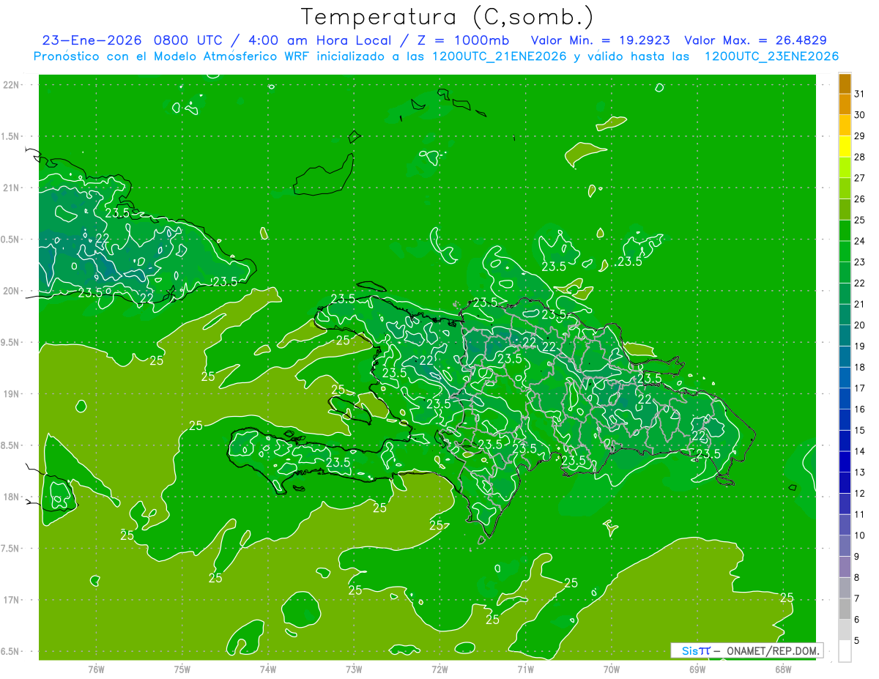The width and height of the screenshot is (879, 679).
Task: Click the "17N" latitude axis label
Action: (x=12, y=600)
